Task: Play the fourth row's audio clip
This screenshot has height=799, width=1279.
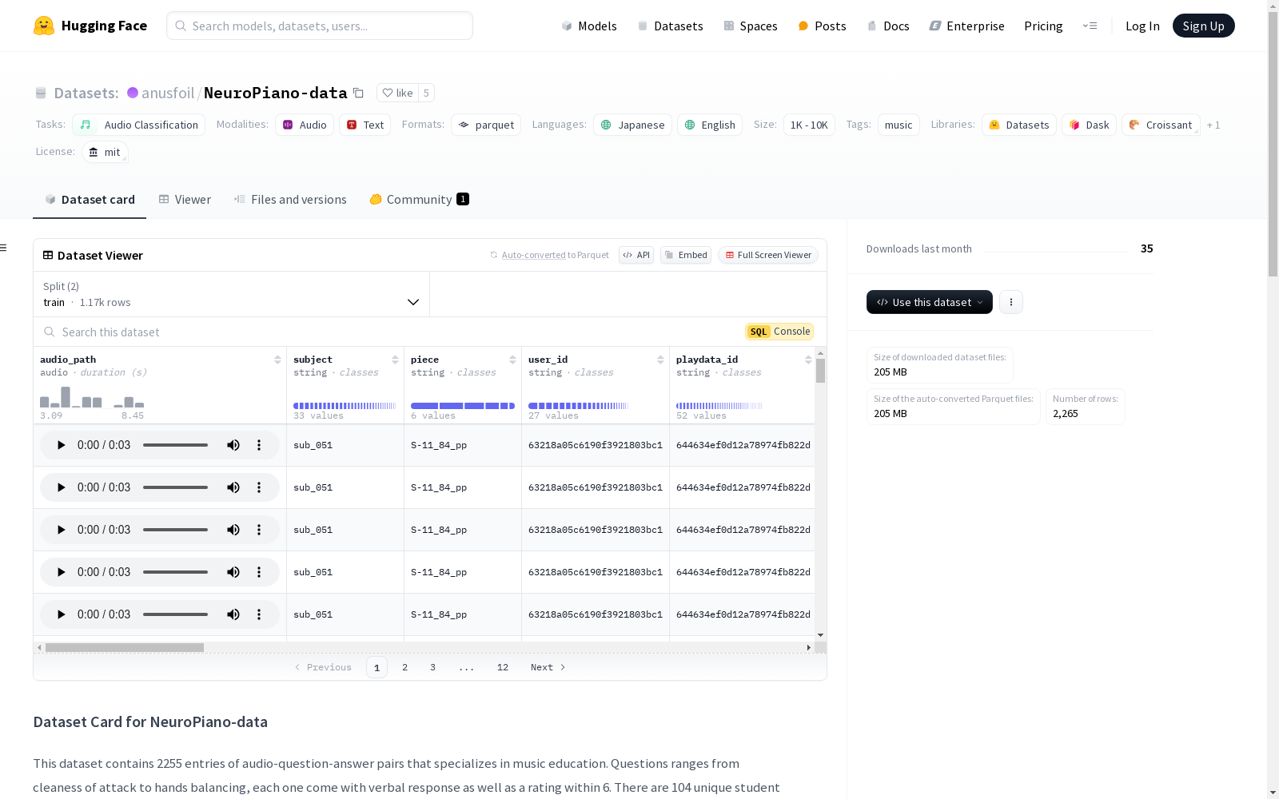Action: pyautogui.click(x=61, y=572)
